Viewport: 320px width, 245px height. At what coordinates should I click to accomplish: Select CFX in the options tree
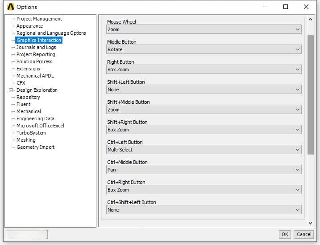(21, 83)
